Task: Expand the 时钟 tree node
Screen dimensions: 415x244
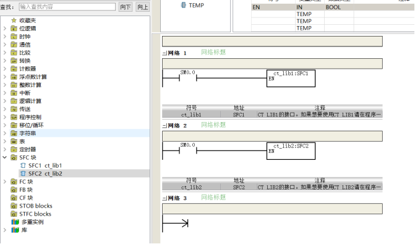Action: (x=5, y=37)
